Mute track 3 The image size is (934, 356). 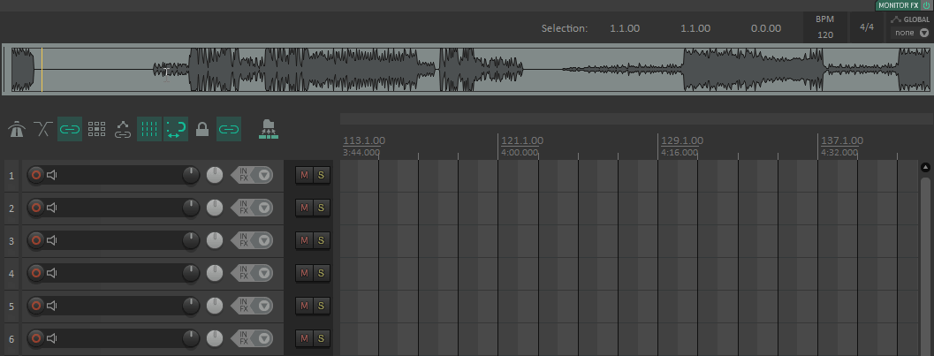coord(304,240)
